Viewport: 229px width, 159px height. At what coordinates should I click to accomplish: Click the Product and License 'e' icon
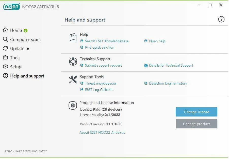tap(73, 105)
